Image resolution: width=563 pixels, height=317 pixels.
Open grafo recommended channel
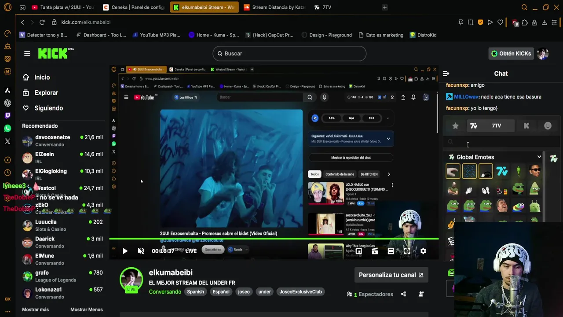pyautogui.click(x=62, y=276)
